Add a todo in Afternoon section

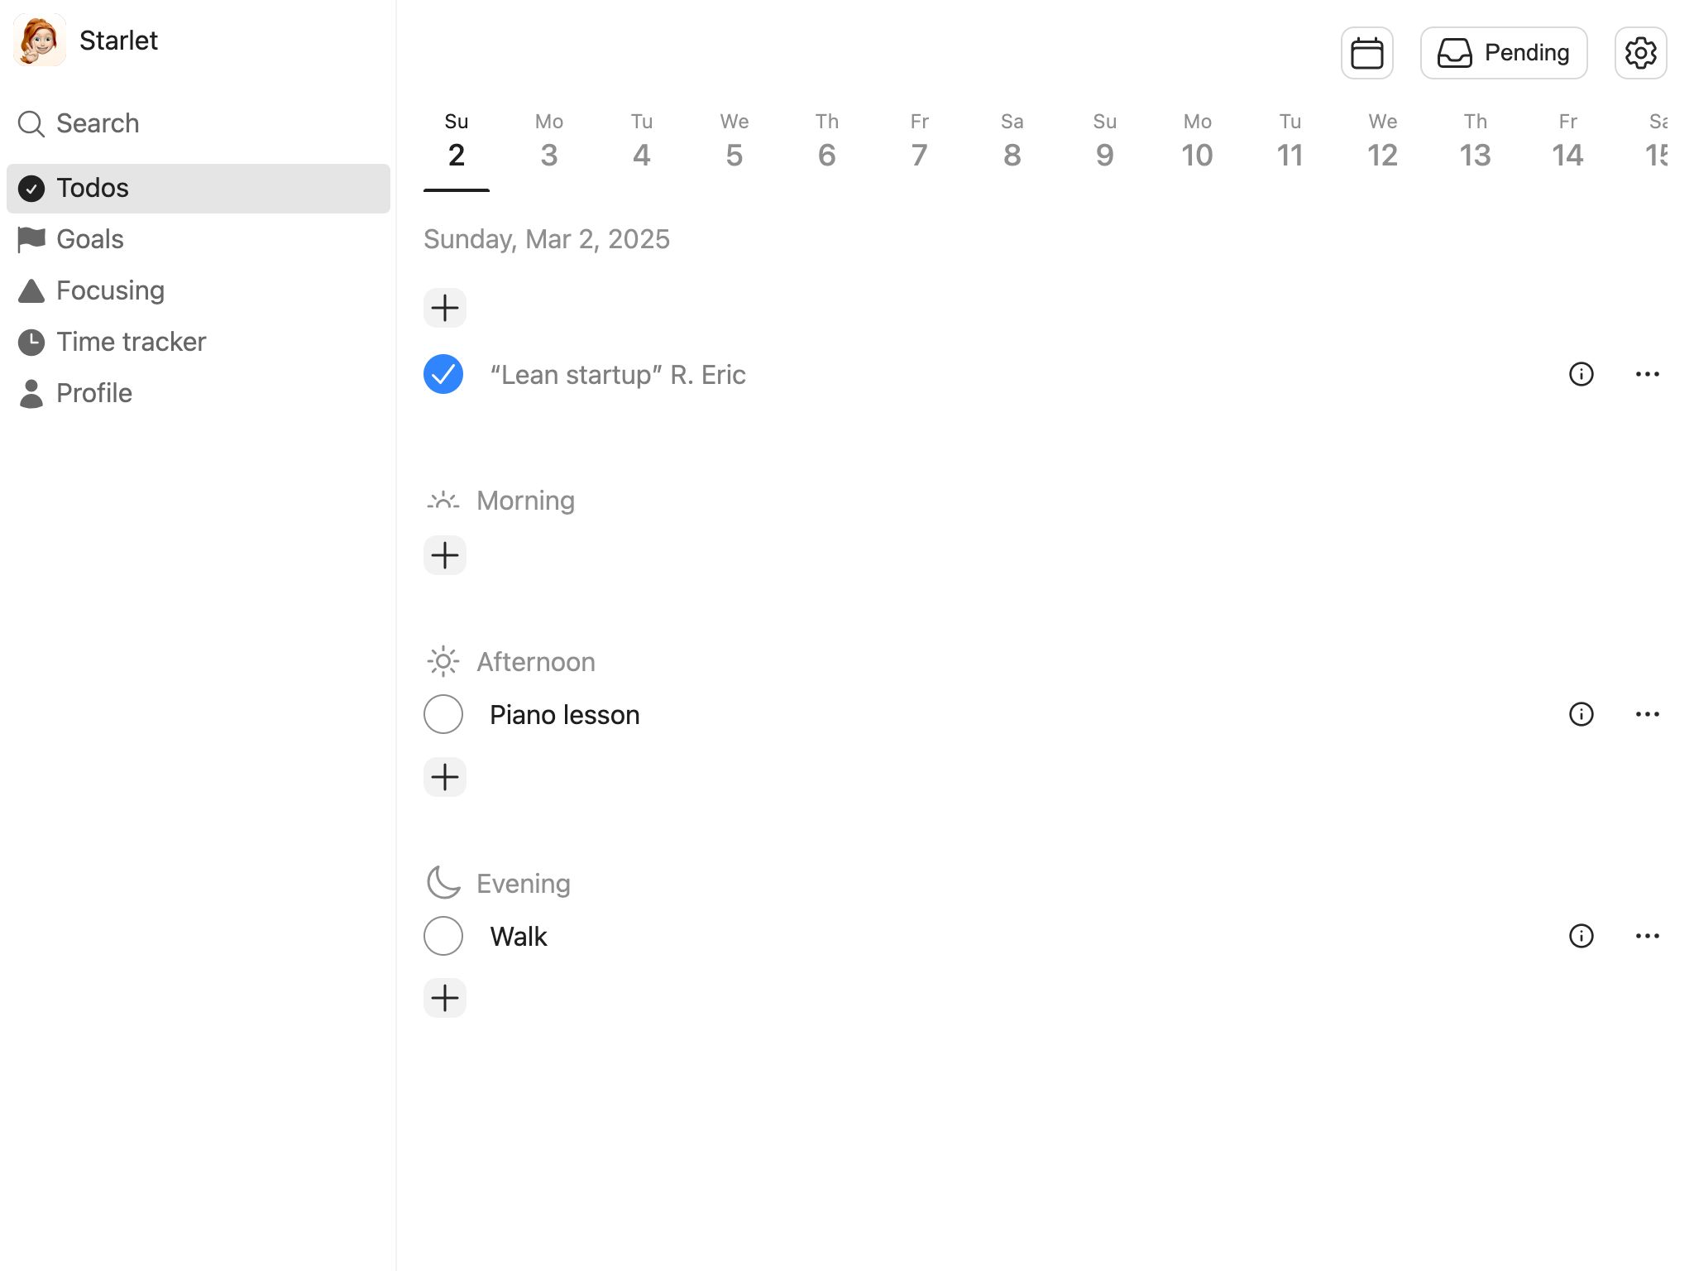pyautogui.click(x=445, y=777)
